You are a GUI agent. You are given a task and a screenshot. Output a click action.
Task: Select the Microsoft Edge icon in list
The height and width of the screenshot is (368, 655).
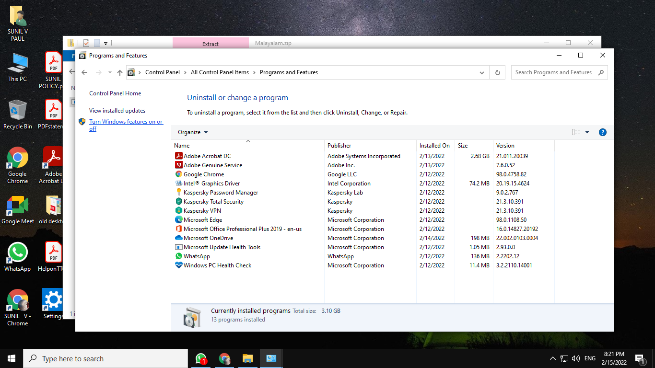(179, 219)
